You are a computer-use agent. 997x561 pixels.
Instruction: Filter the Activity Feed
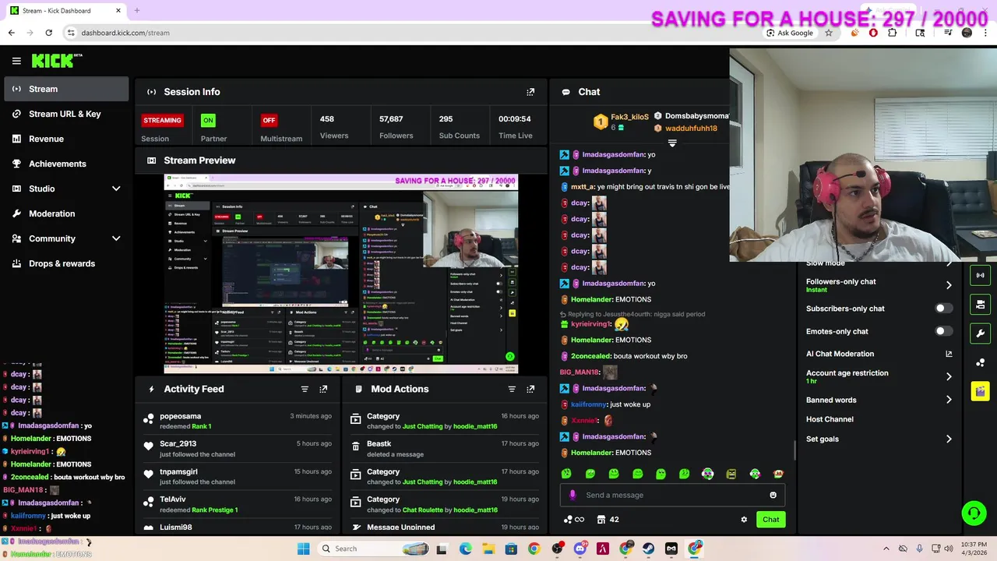tap(305, 389)
